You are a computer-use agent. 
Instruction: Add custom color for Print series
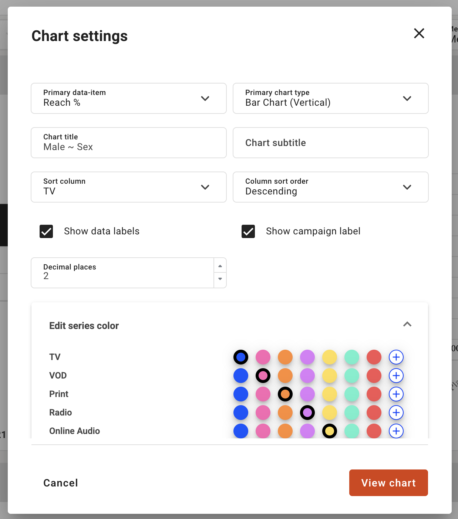(x=396, y=394)
